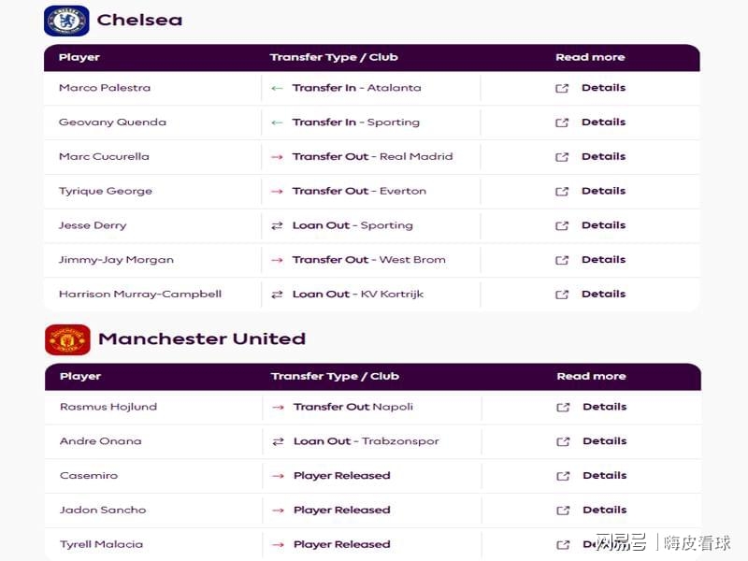This screenshot has height=561, width=748.
Task: Click the Jesse Derry Details link
Action: (603, 225)
